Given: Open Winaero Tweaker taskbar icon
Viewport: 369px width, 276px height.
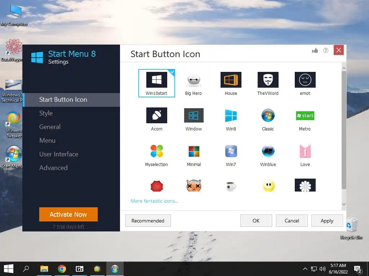Looking at the screenshot, I should (x=97, y=269).
